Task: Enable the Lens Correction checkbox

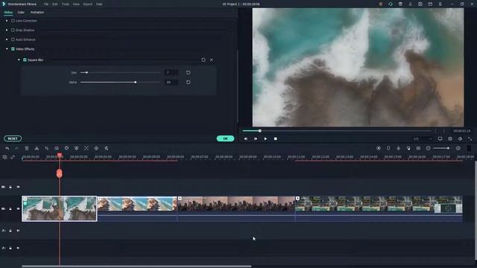Action: (x=13, y=21)
